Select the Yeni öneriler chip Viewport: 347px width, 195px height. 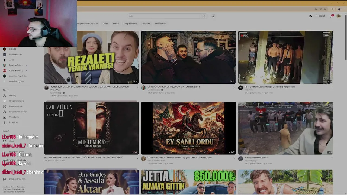[160, 24]
